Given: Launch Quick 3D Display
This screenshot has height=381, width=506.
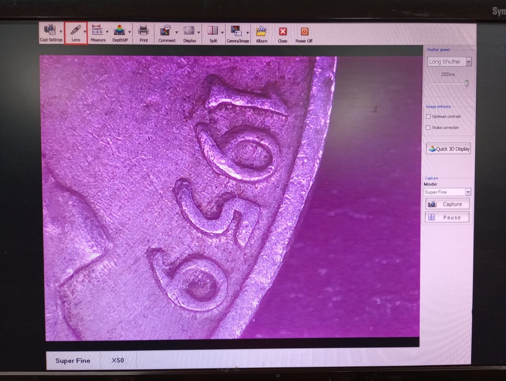Looking at the screenshot, I should click(x=448, y=148).
